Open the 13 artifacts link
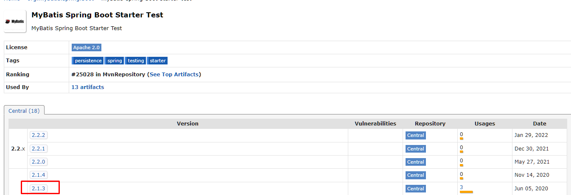 [x=88, y=87]
